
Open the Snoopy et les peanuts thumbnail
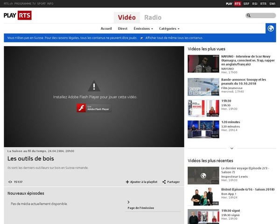(x=203, y=87)
